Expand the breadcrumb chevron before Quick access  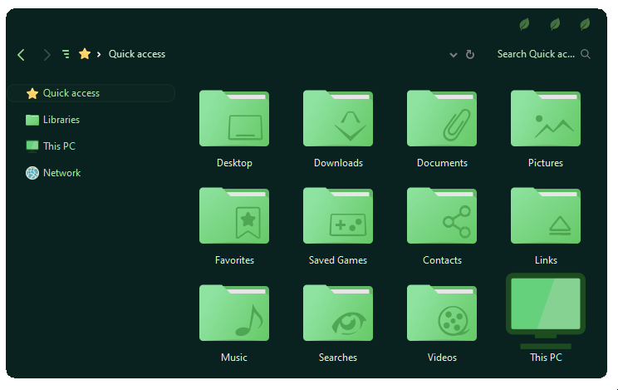[x=99, y=54]
